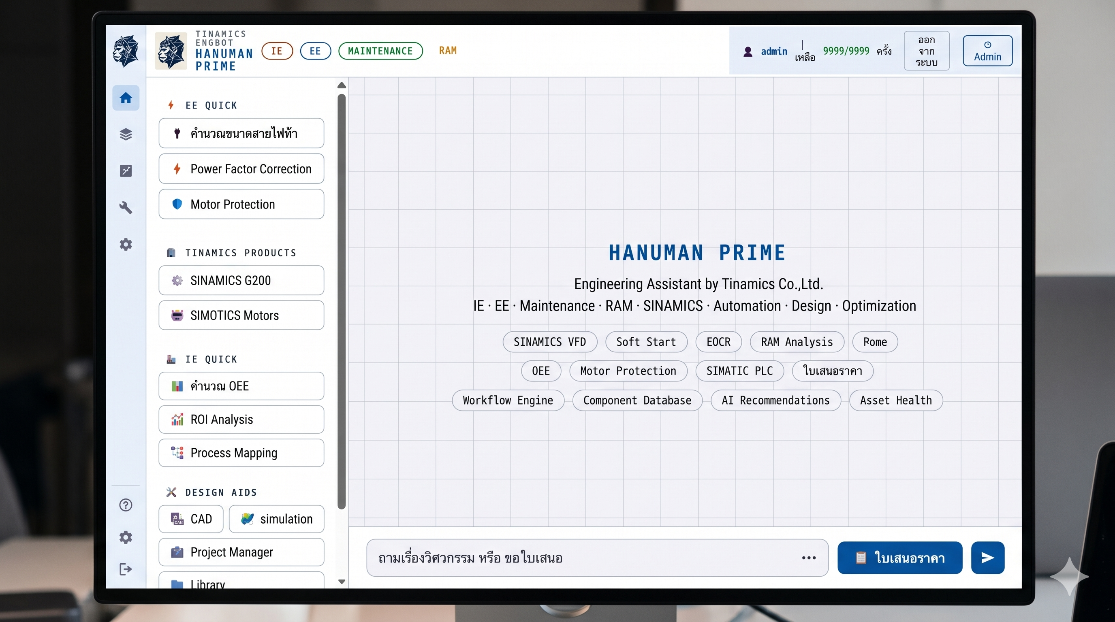This screenshot has width=1115, height=622.
Task: Click the sidebar scroll up arrow
Action: [342, 85]
